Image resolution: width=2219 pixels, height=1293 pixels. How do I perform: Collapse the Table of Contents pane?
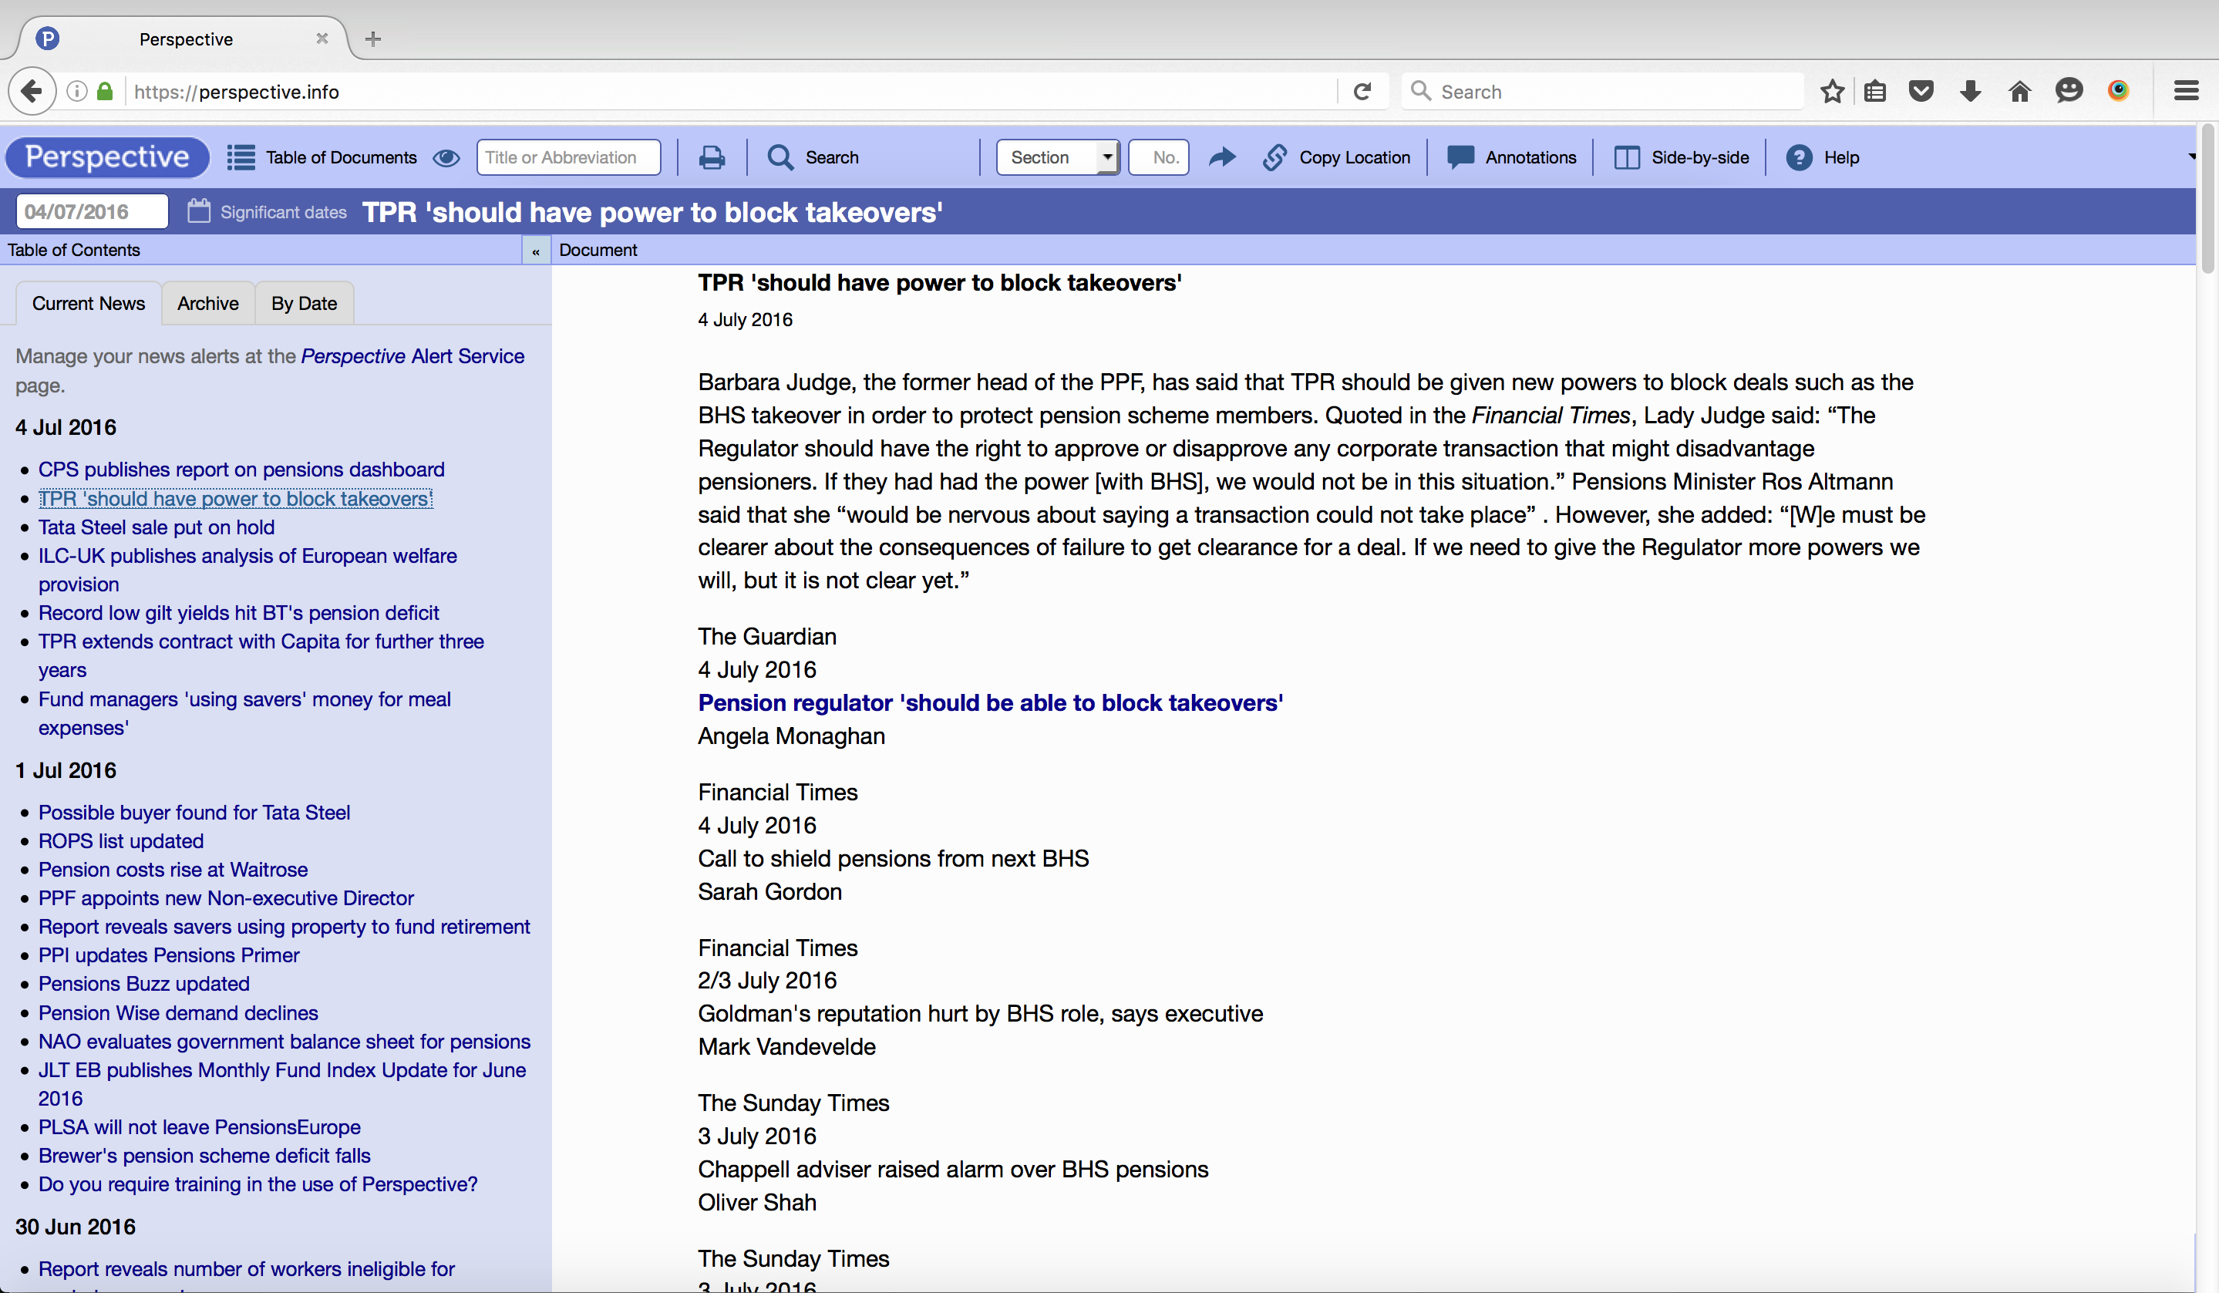[x=535, y=250]
